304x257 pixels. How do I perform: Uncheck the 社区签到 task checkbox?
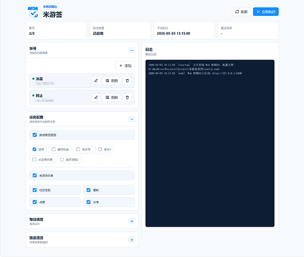[35, 190]
